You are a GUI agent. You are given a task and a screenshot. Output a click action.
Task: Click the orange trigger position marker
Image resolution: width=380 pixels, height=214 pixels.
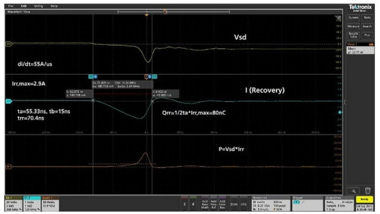point(146,15)
